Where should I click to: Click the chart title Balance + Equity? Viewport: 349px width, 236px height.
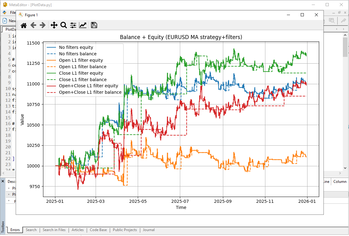(x=181, y=37)
